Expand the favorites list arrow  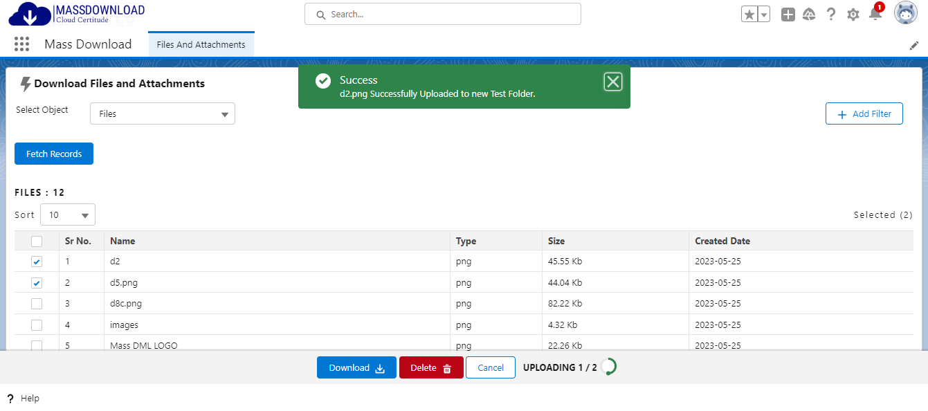(x=764, y=15)
